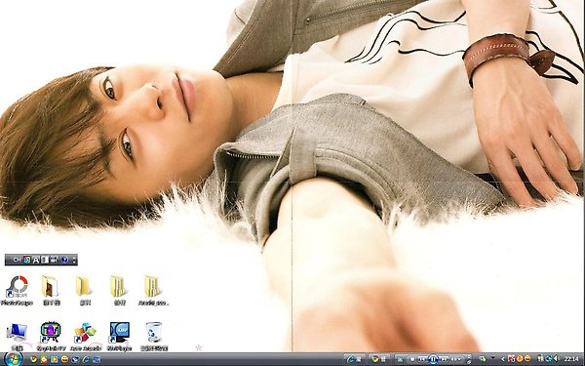Show hidden system tray icons arrow
This screenshot has height=366, width=585.
tap(502, 359)
